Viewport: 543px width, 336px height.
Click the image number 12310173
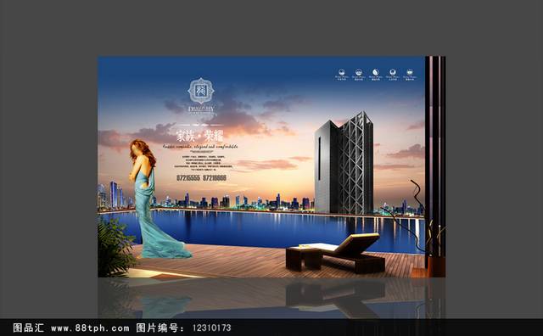point(211,328)
